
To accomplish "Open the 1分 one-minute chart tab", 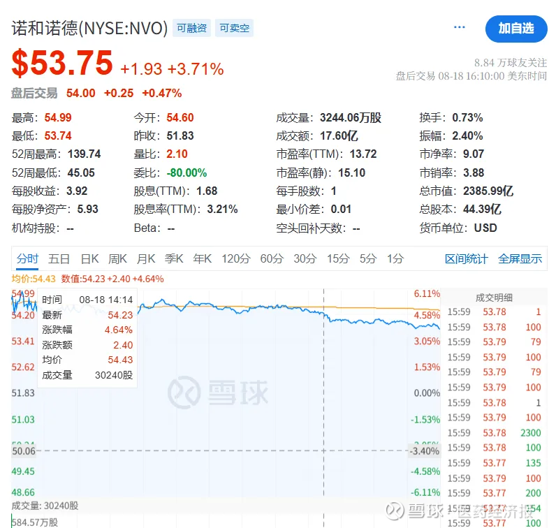I will point(395,259).
